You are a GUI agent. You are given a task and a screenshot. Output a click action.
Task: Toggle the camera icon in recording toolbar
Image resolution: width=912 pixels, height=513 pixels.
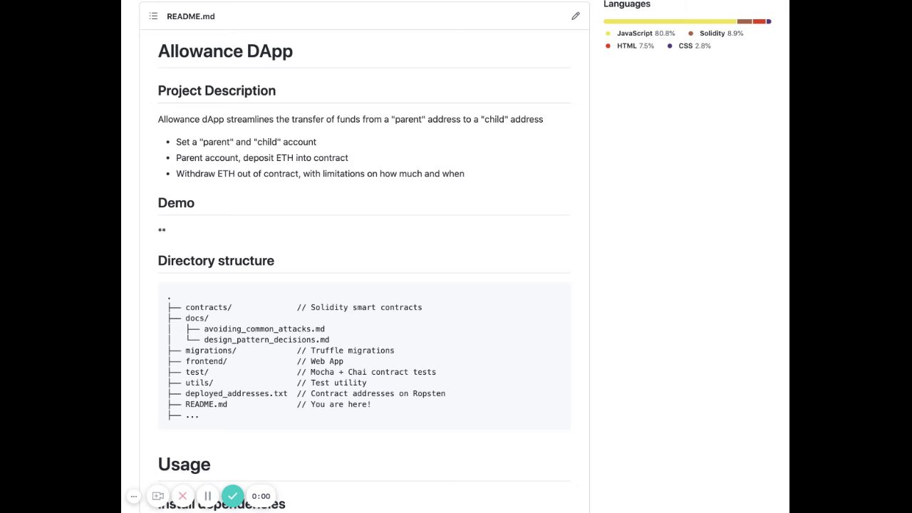158,496
